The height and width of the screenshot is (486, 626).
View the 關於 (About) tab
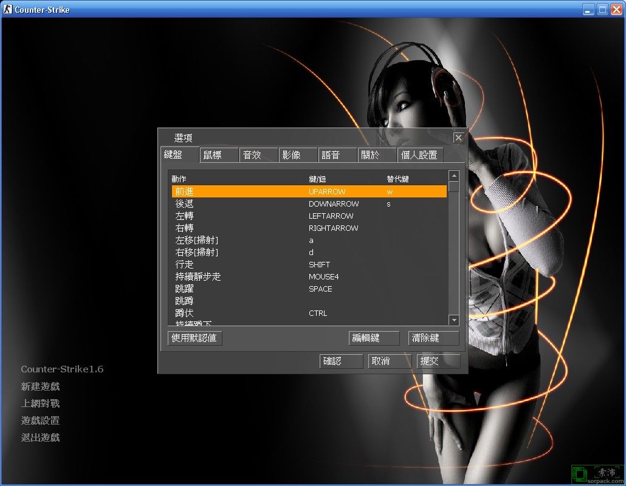point(377,155)
